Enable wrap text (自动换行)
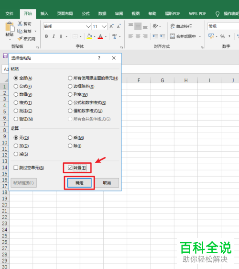Viewport: 239px width, 269px height. coord(181,26)
